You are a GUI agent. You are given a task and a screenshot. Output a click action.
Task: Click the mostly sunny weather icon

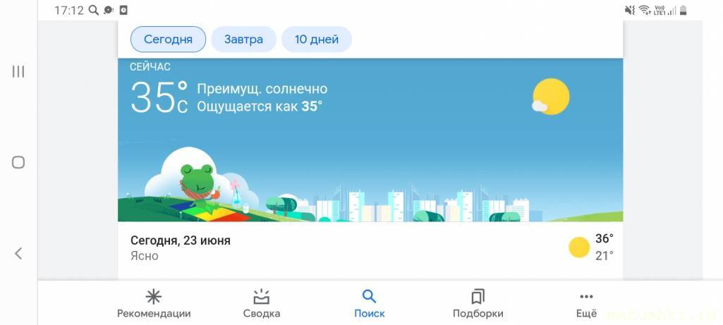(x=551, y=97)
